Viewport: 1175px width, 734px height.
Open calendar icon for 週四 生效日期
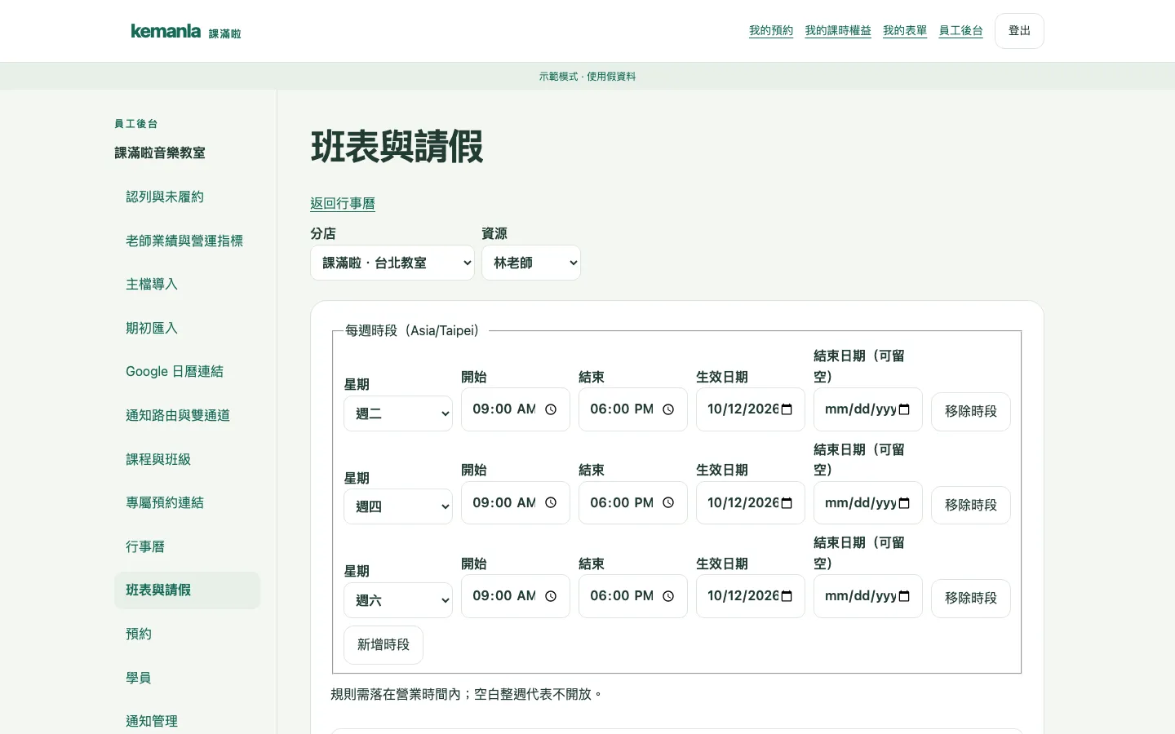[x=787, y=503]
